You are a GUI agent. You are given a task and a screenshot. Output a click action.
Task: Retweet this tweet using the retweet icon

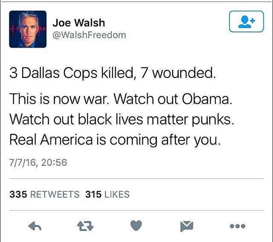85,226
